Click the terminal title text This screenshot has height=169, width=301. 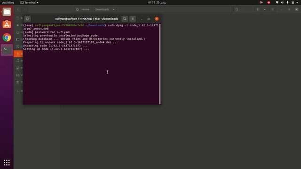point(87,19)
